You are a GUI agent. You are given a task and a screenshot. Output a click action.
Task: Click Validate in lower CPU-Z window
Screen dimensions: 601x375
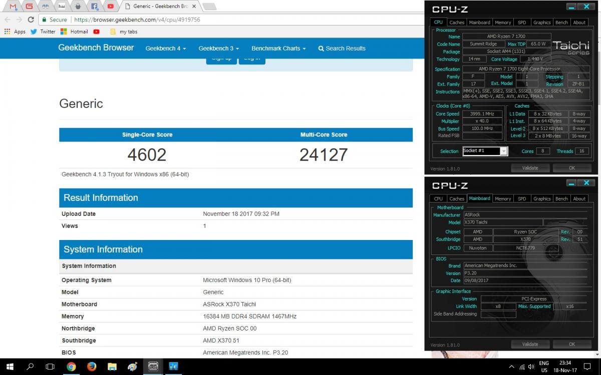[530, 344]
